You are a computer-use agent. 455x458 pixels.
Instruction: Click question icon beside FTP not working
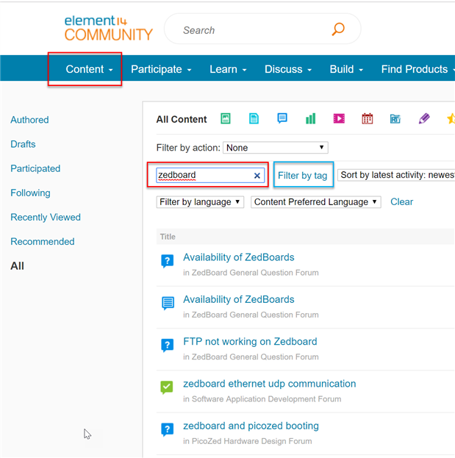pos(168,346)
